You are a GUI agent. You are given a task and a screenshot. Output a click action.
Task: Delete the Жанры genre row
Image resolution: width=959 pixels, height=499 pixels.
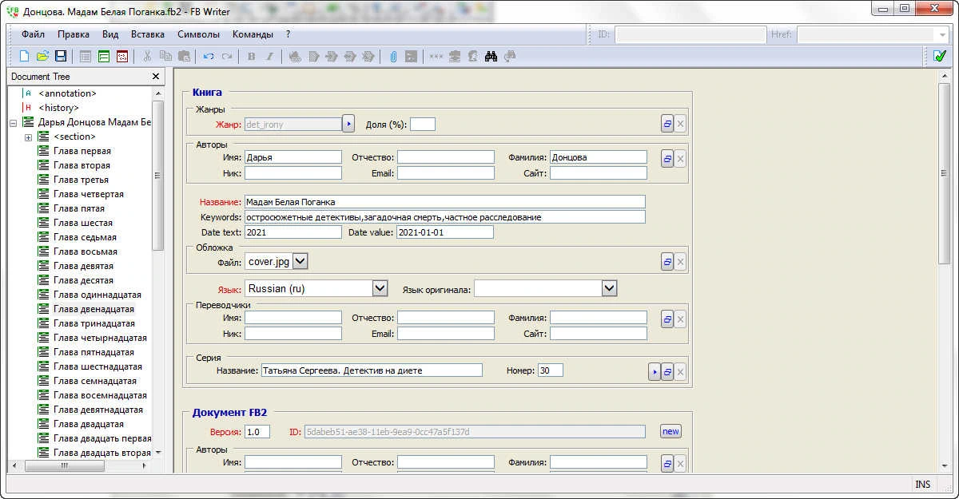click(x=681, y=124)
